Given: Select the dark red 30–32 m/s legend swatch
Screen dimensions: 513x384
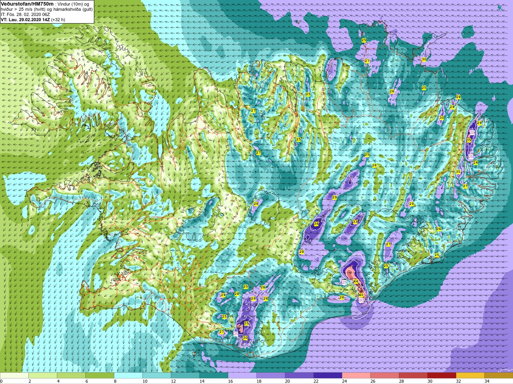Looking at the screenshot, I should click(441, 376).
